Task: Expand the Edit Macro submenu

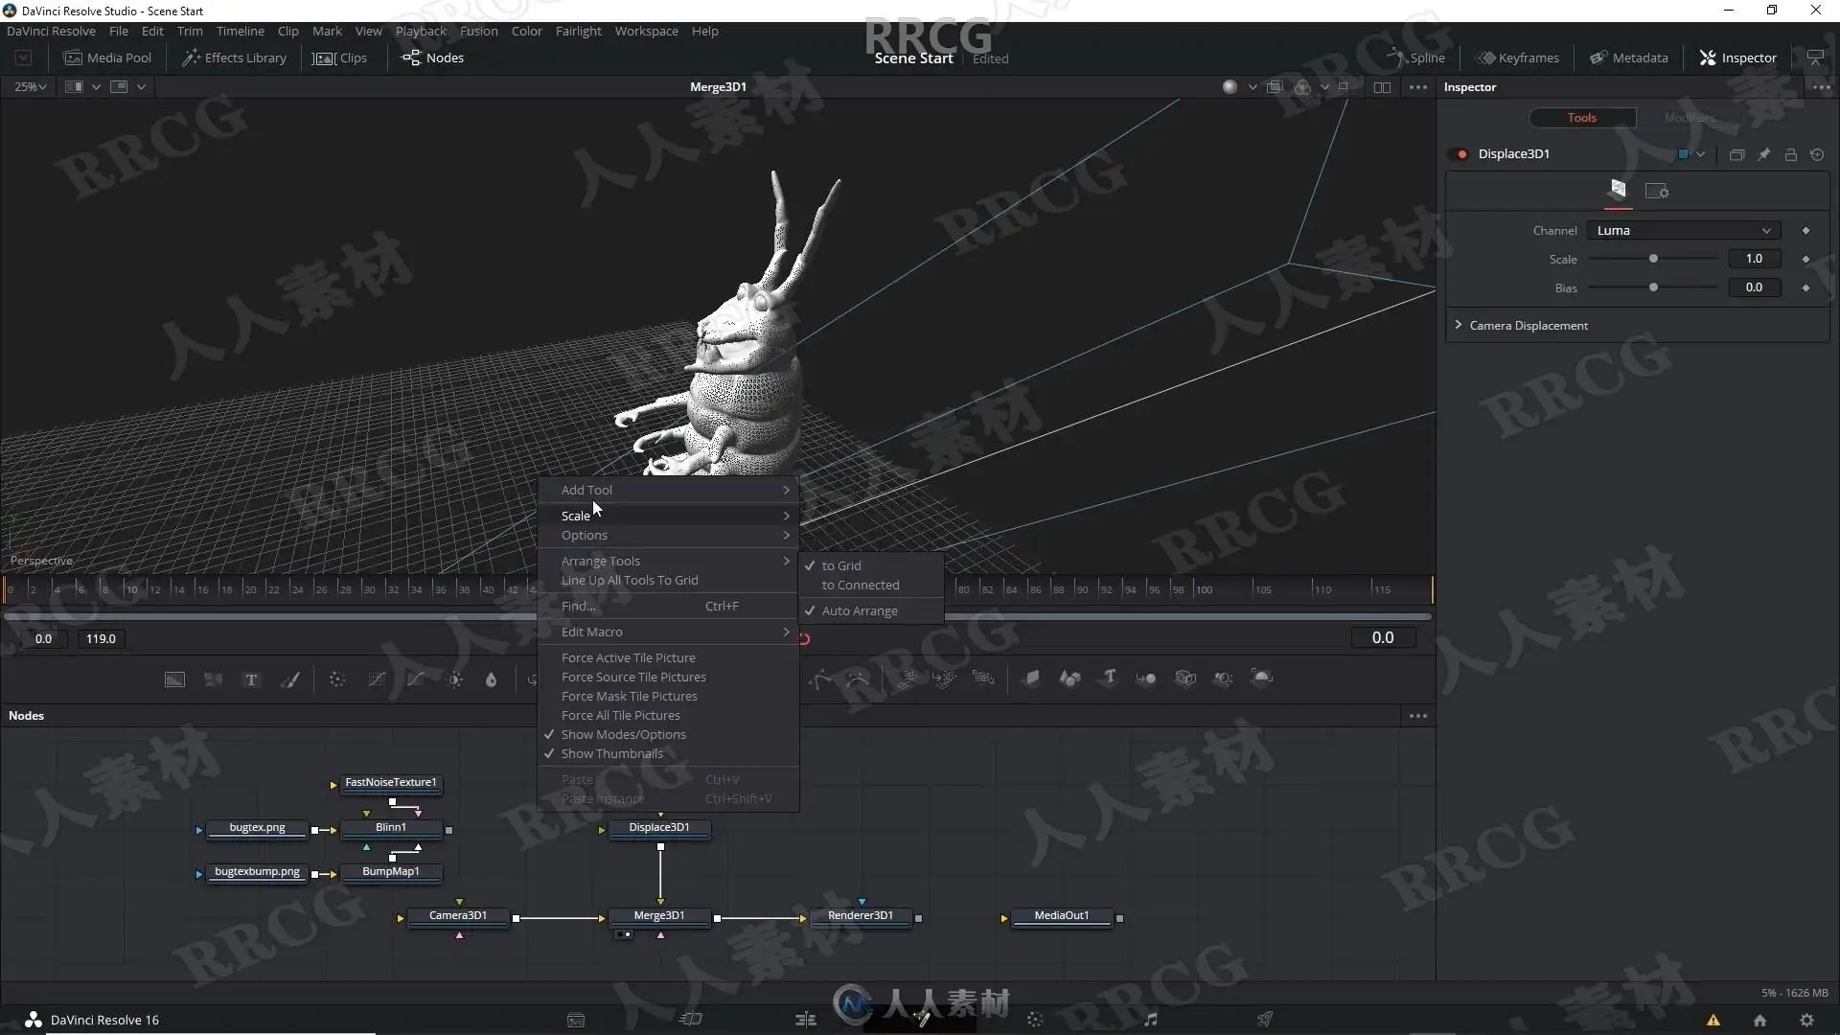Action: [668, 632]
